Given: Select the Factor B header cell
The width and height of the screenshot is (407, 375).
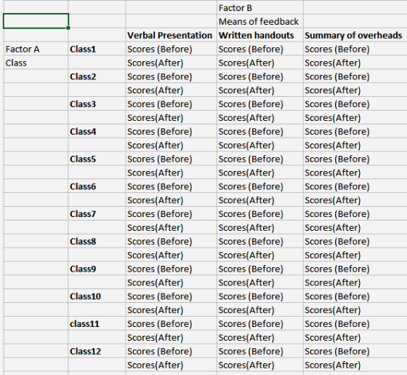Looking at the screenshot, I should pyautogui.click(x=260, y=8).
